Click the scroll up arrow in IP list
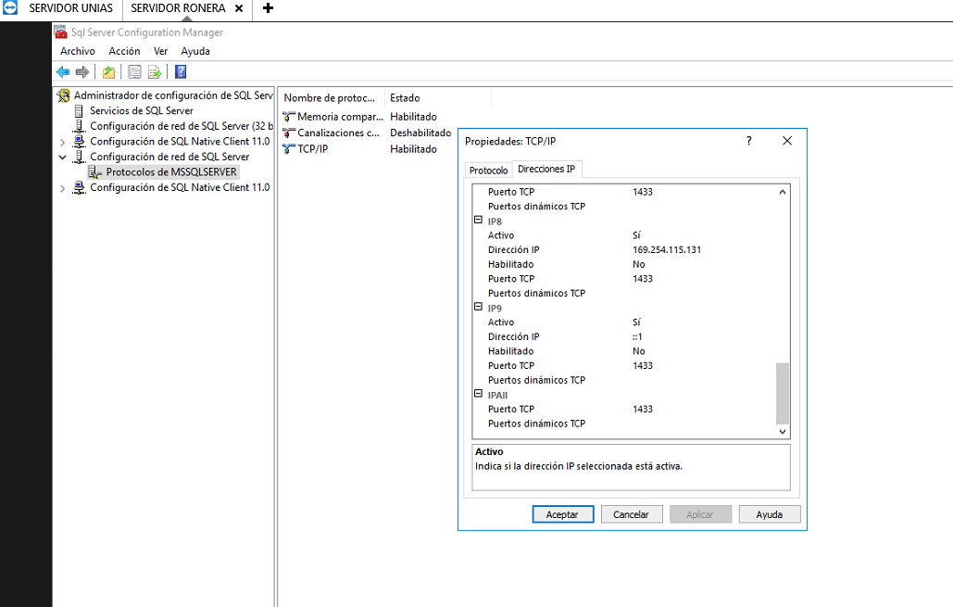 coord(783,192)
